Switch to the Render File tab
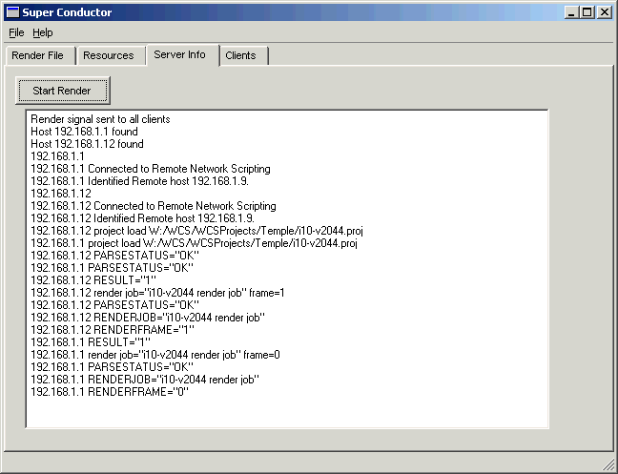 pyautogui.click(x=38, y=55)
